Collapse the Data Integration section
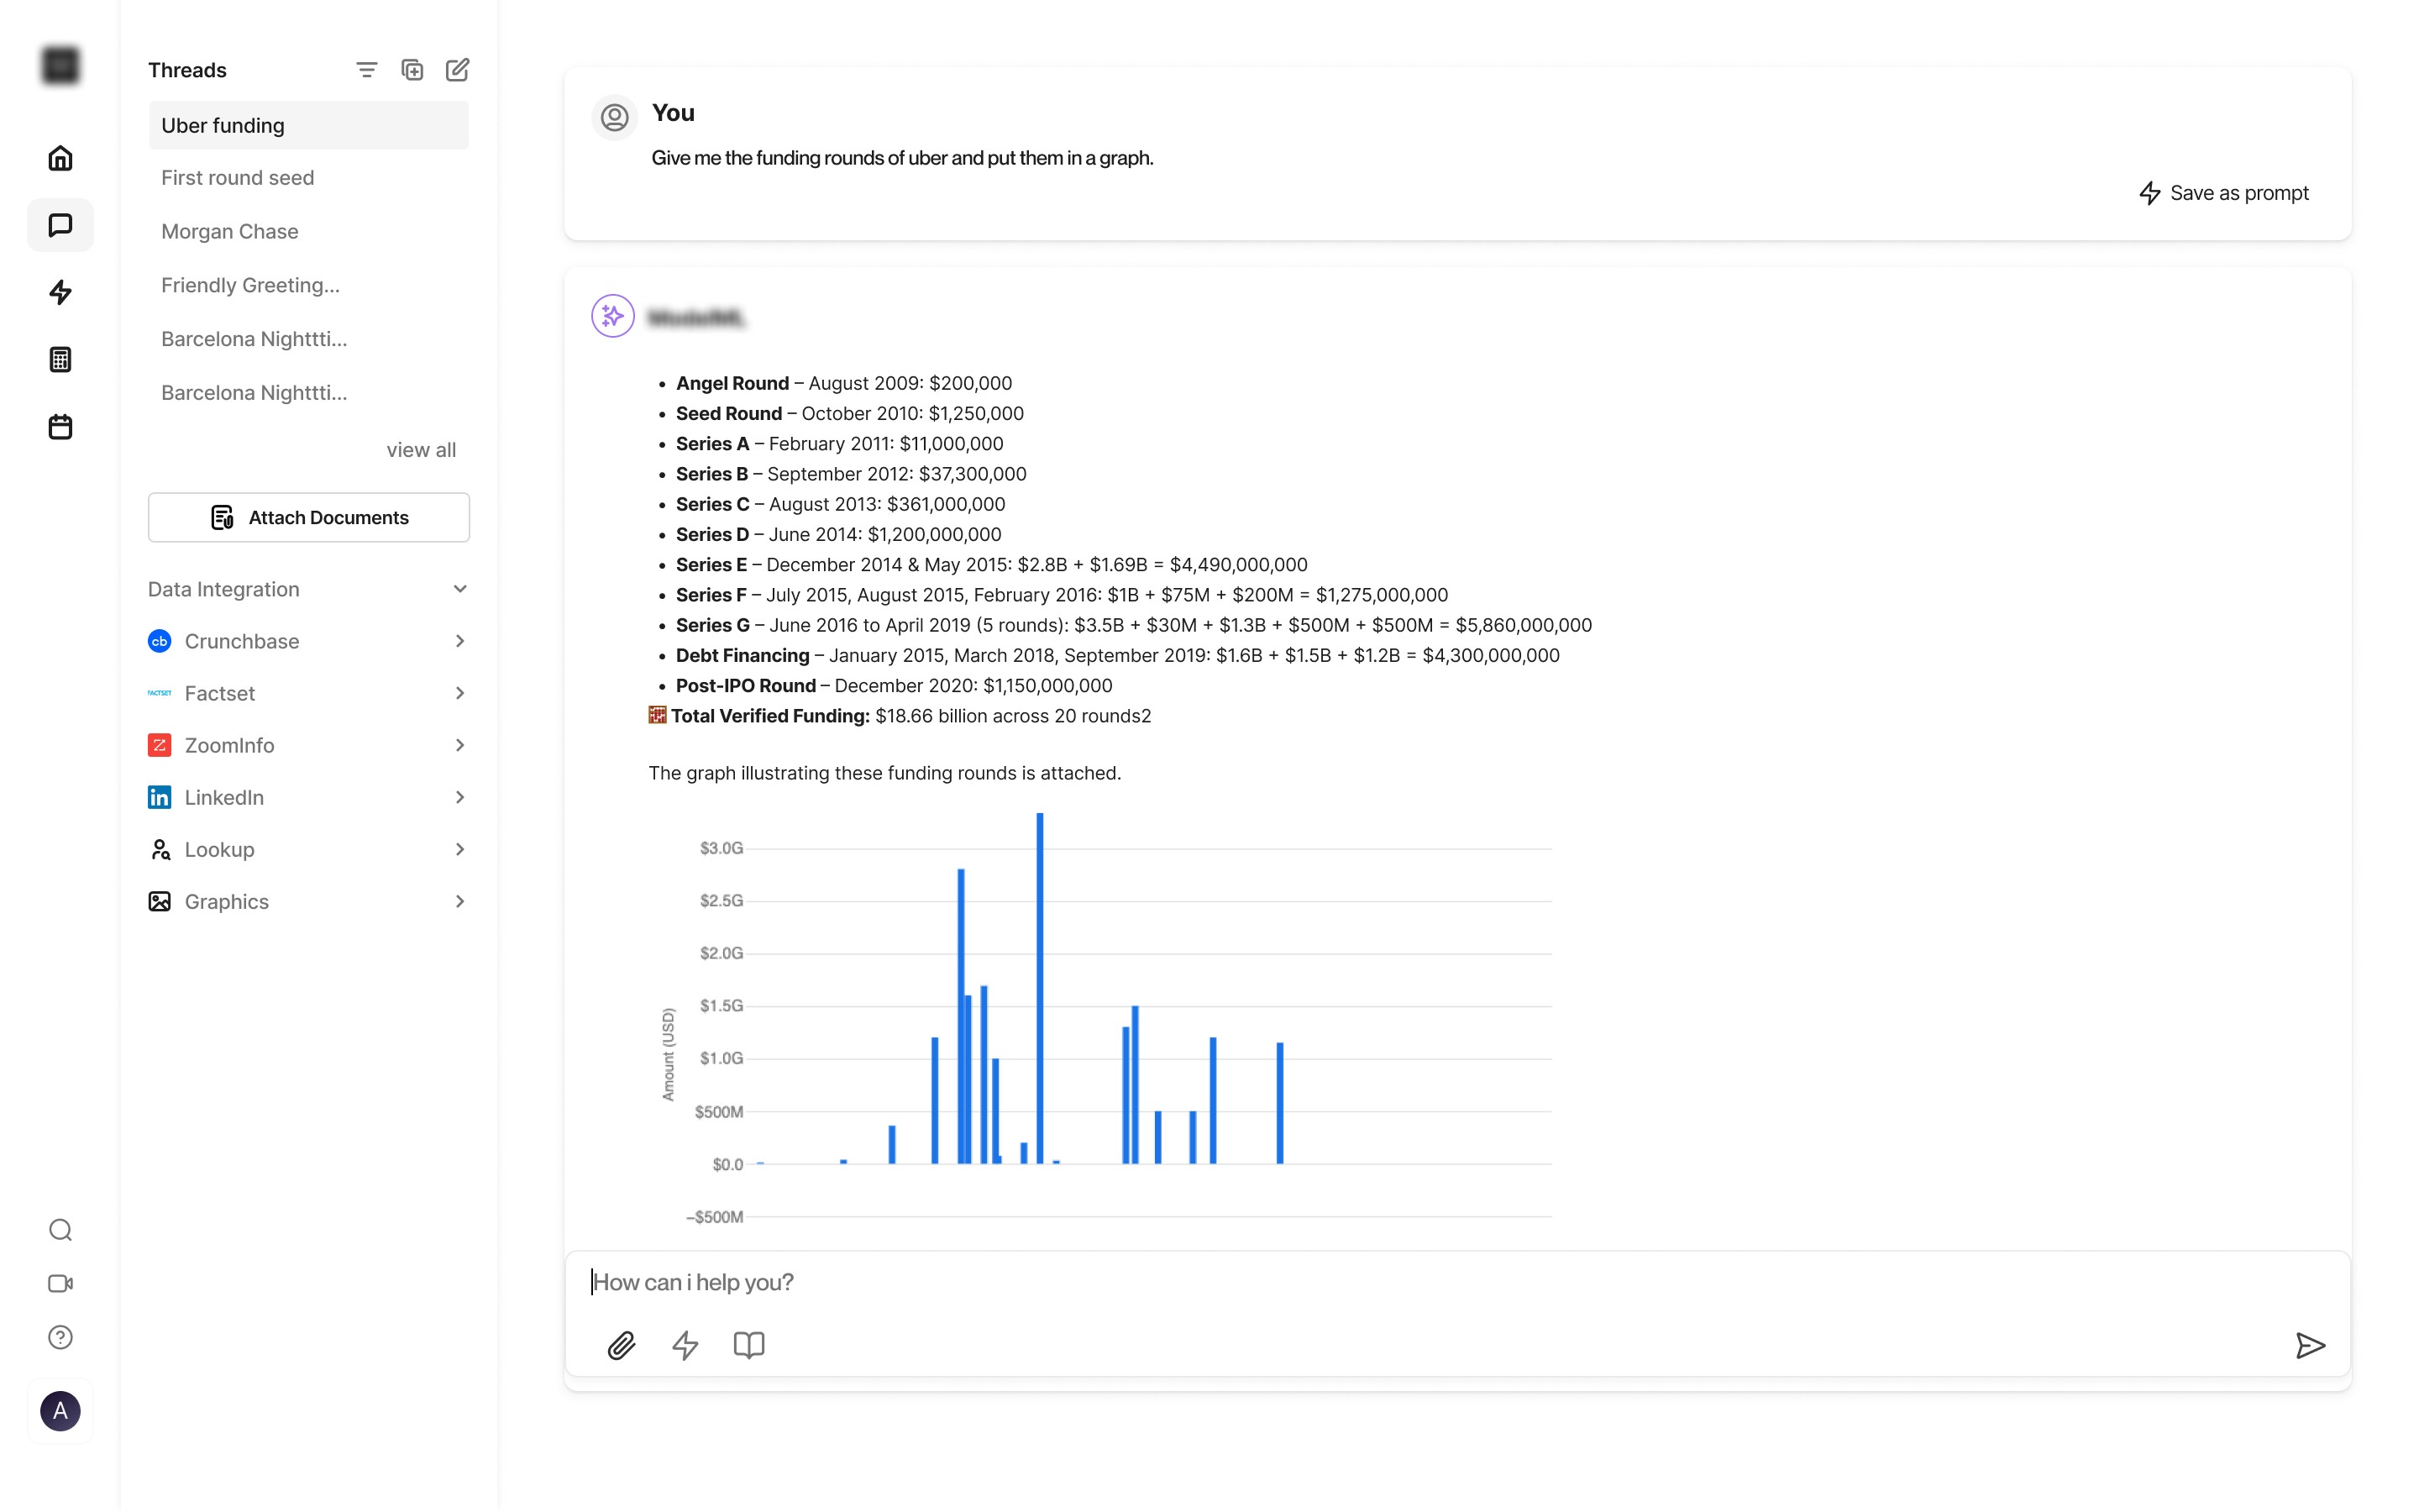The width and height of the screenshot is (2419, 1512). coord(459,589)
